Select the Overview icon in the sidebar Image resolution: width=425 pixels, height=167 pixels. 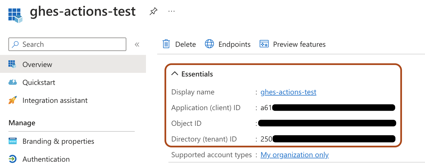(x=12, y=64)
